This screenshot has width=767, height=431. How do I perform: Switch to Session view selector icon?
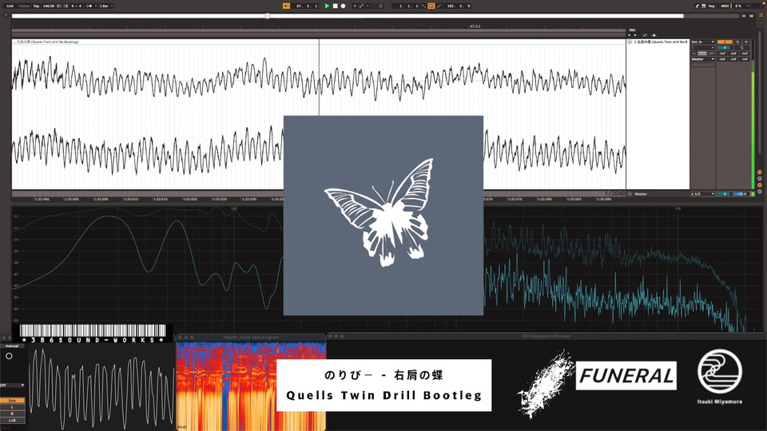point(761,23)
